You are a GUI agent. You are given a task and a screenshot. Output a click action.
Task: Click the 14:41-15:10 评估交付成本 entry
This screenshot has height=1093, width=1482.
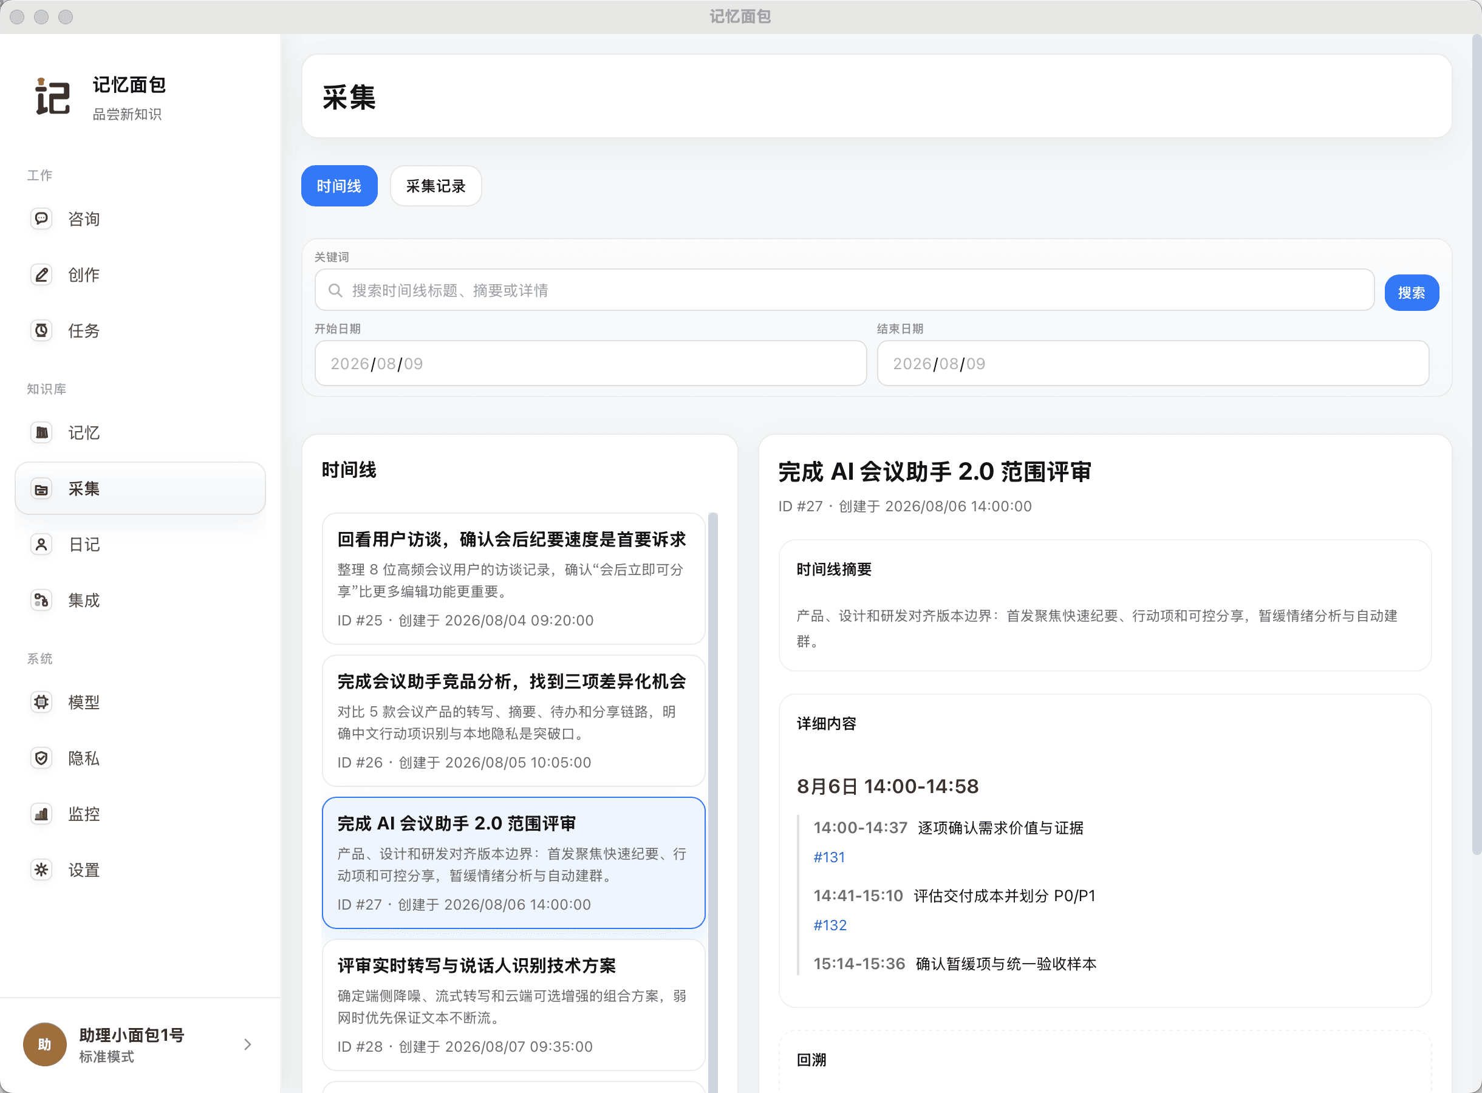(955, 896)
